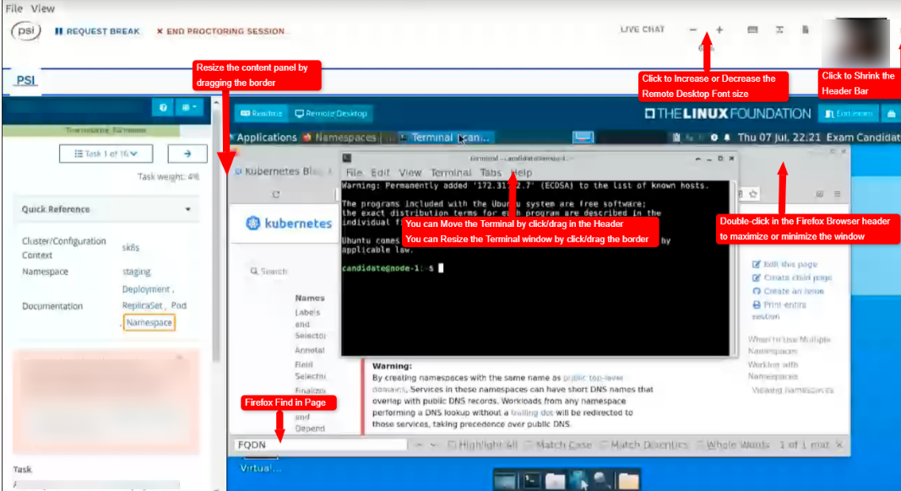
Task: Click the notification bell icon in the tray
Action: (727, 138)
